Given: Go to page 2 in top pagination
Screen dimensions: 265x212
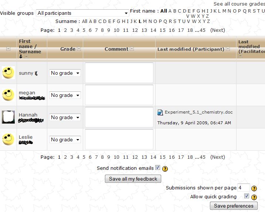Looking at the screenshot, I should coord(65,30).
